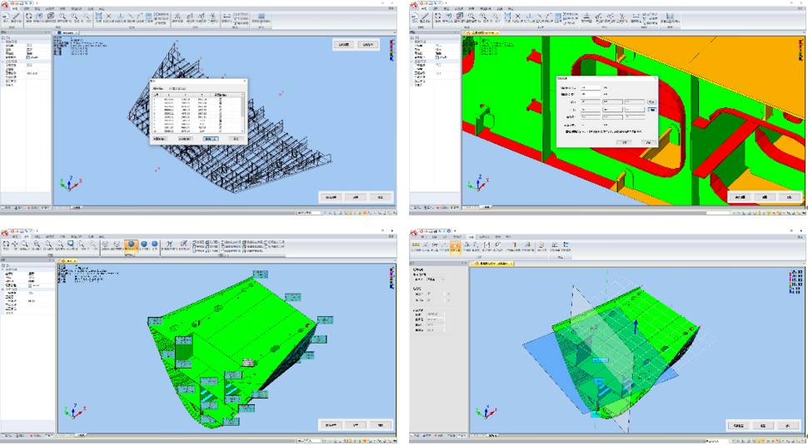Click highlighted button in wireframe window dialog
The width and height of the screenshot is (808, 445).
pos(212,139)
